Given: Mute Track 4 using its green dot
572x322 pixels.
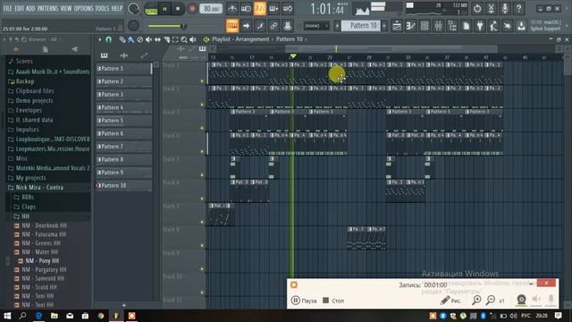Looking at the screenshot, I should pos(202,151).
